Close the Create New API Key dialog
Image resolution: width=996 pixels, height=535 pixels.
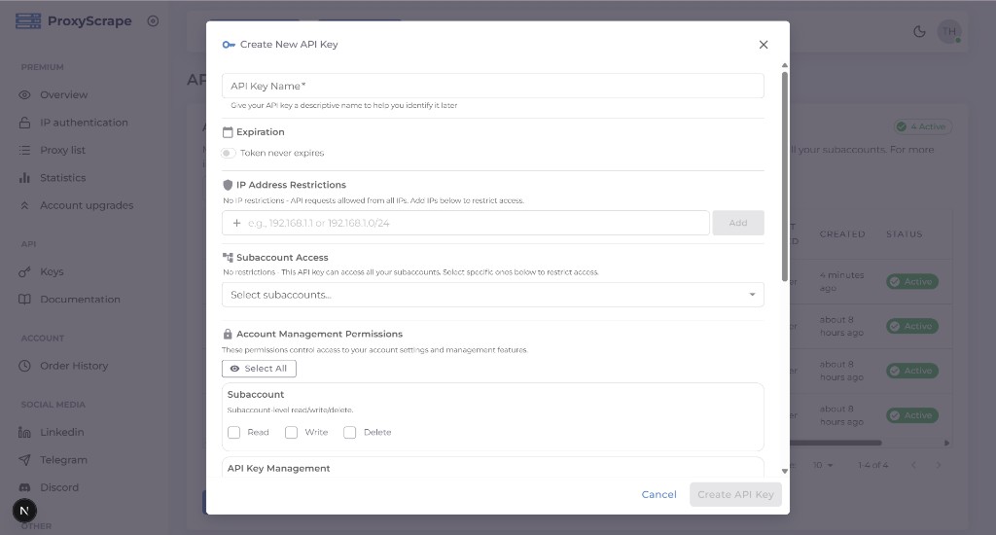764,45
